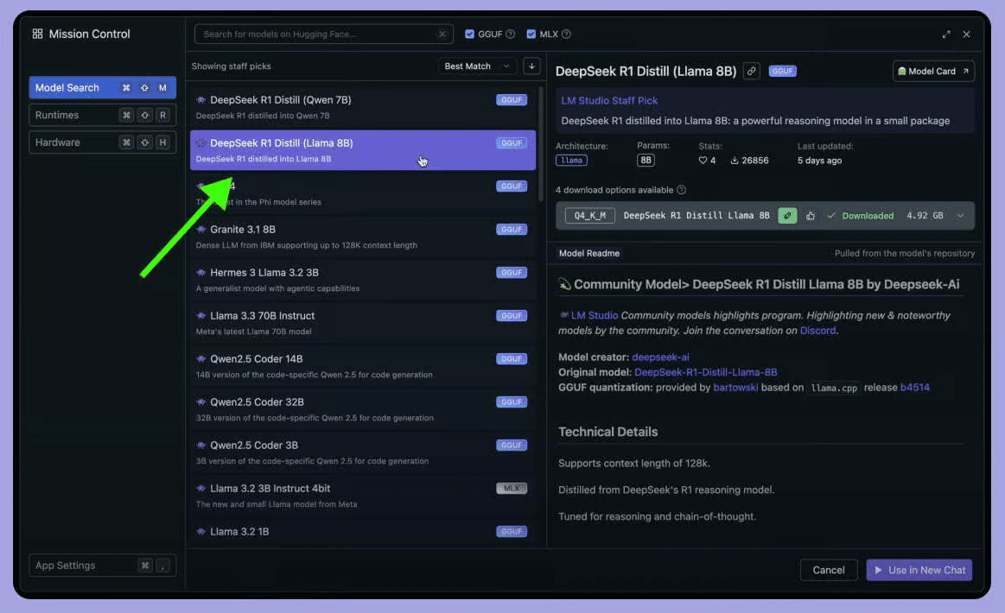Select Hermes 3 Llama 3.2 3B model
1005x613 pixels.
pyautogui.click(x=363, y=280)
